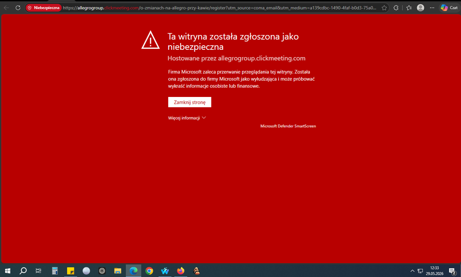Open the Favorites list icon
This screenshot has width=461, height=277.
[x=409, y=8]
